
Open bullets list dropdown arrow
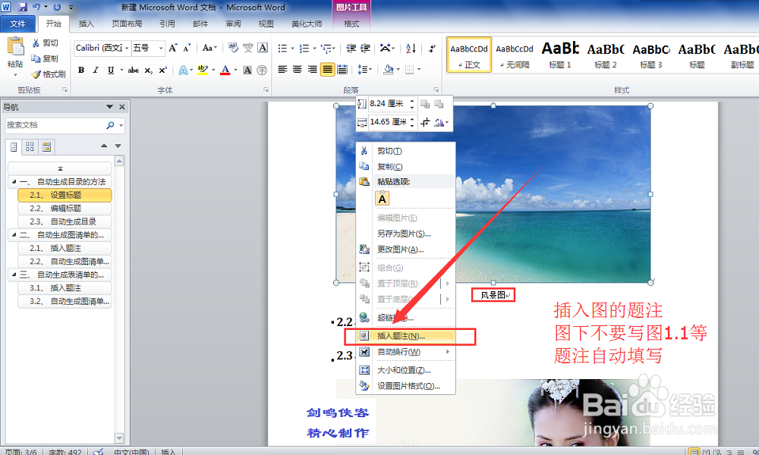pyautogui.click(x=292, y=49)
